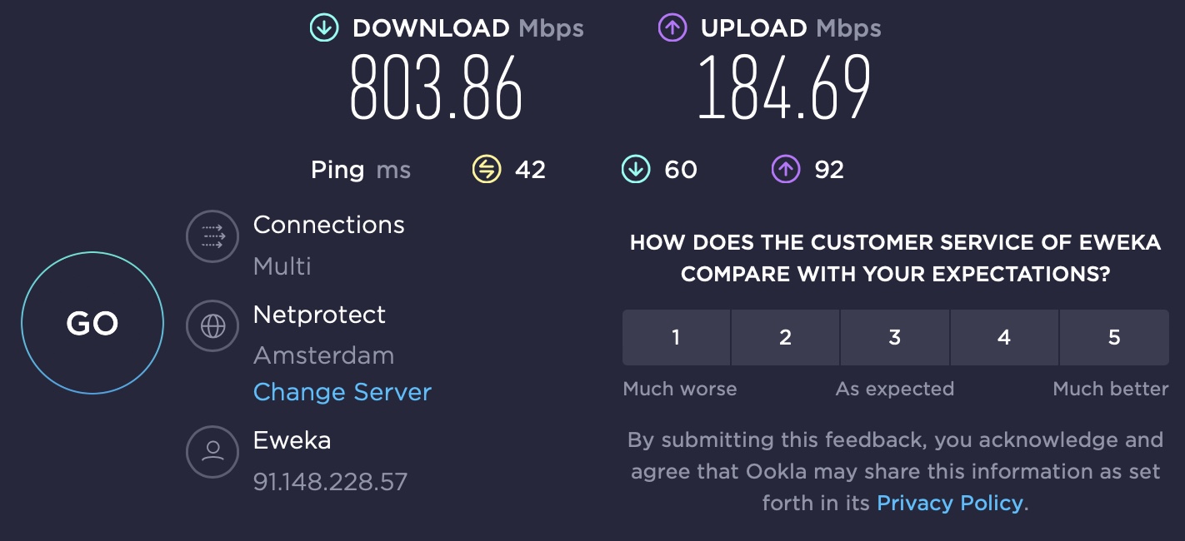This screenshot has height=541, width=1185.
Task: Click the purple upload arrow icon beside UPLOAD
Action: click(x=672, y=28)
